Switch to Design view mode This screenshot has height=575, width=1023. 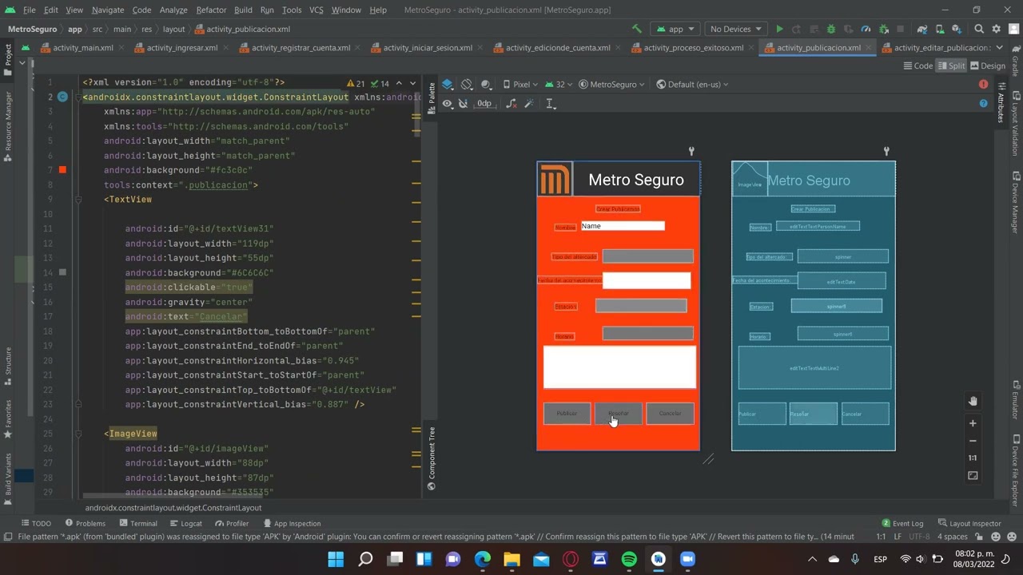point(988,65)
